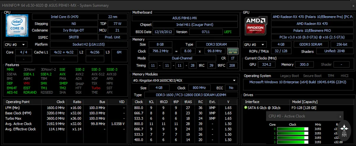356x146 pixels.
Task: Click the 22 nm process field
Action: click(113, 17)
